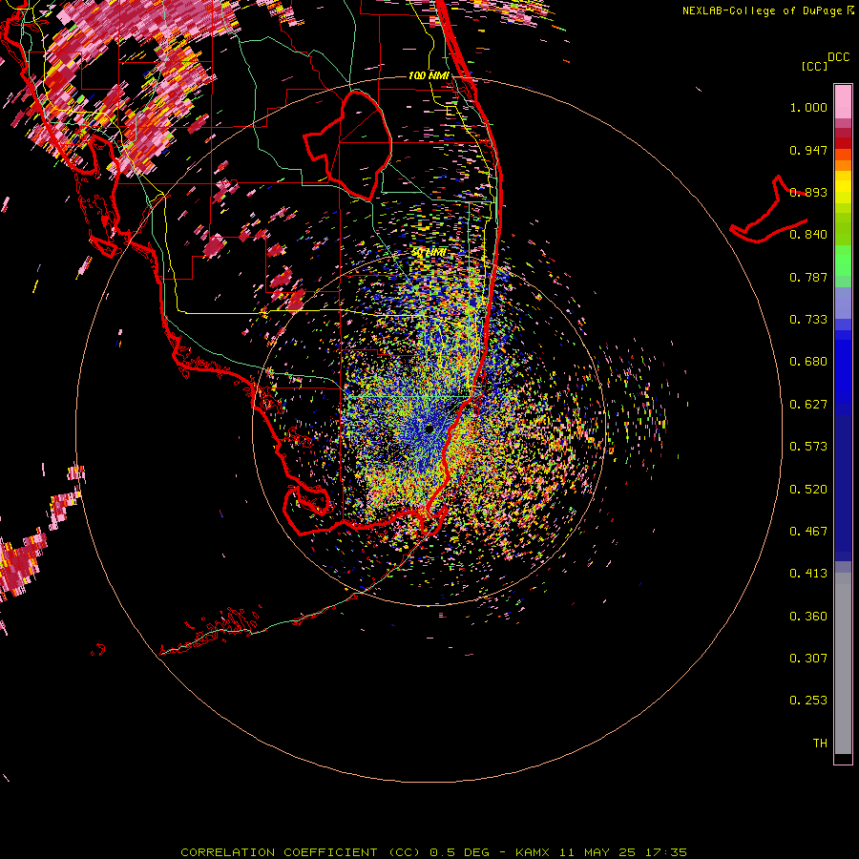The width and height of the screenshot is (859, 859).
Task: Click the TH threshold label
Action: click(x=820, y=744)
